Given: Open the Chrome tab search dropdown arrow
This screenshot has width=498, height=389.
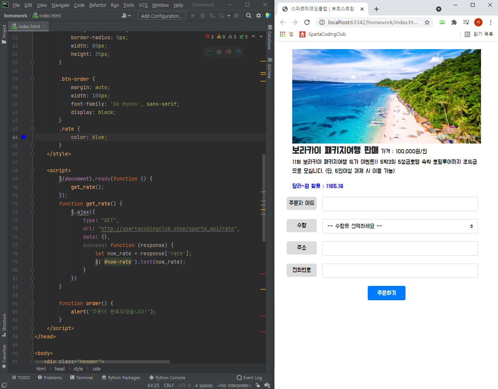Looking at the screenshot, I should (x=439, y=9).
